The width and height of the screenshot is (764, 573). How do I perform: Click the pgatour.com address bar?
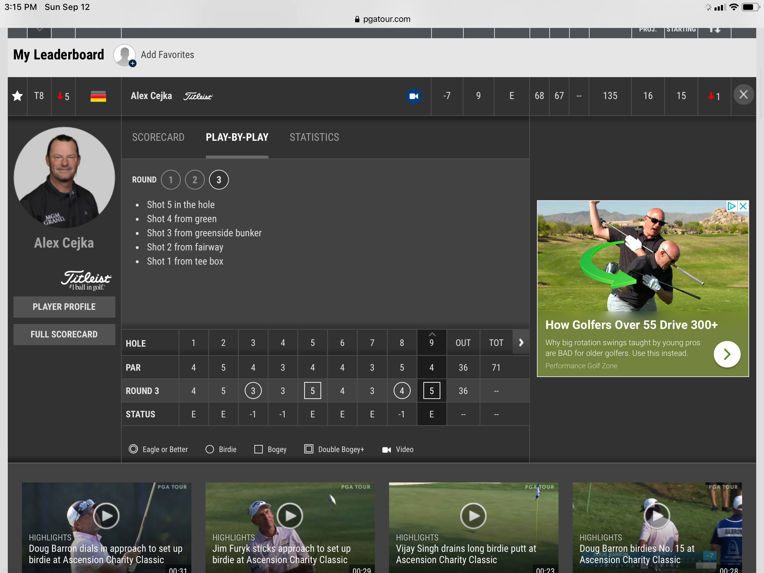point(382,19)
